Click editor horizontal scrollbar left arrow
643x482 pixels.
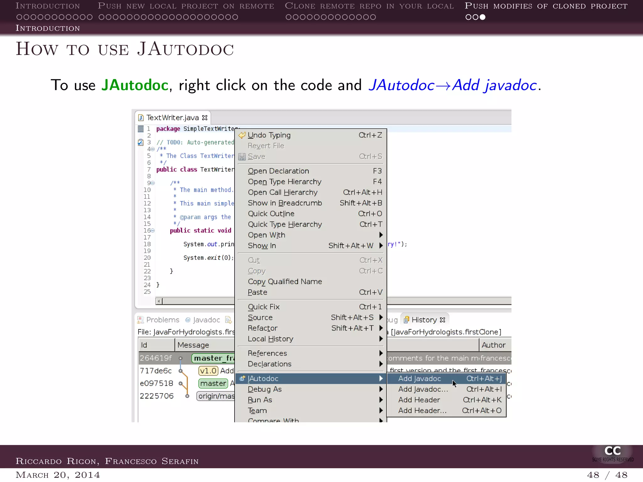159,301
